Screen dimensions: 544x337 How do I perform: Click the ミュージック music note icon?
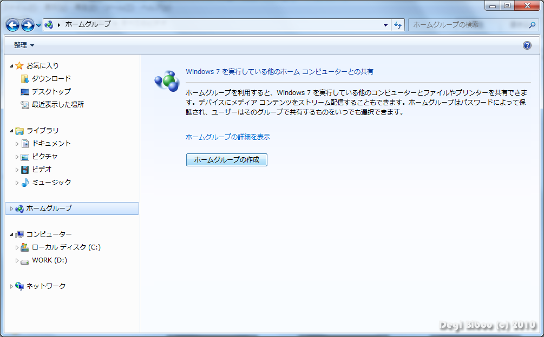point(25,183)
